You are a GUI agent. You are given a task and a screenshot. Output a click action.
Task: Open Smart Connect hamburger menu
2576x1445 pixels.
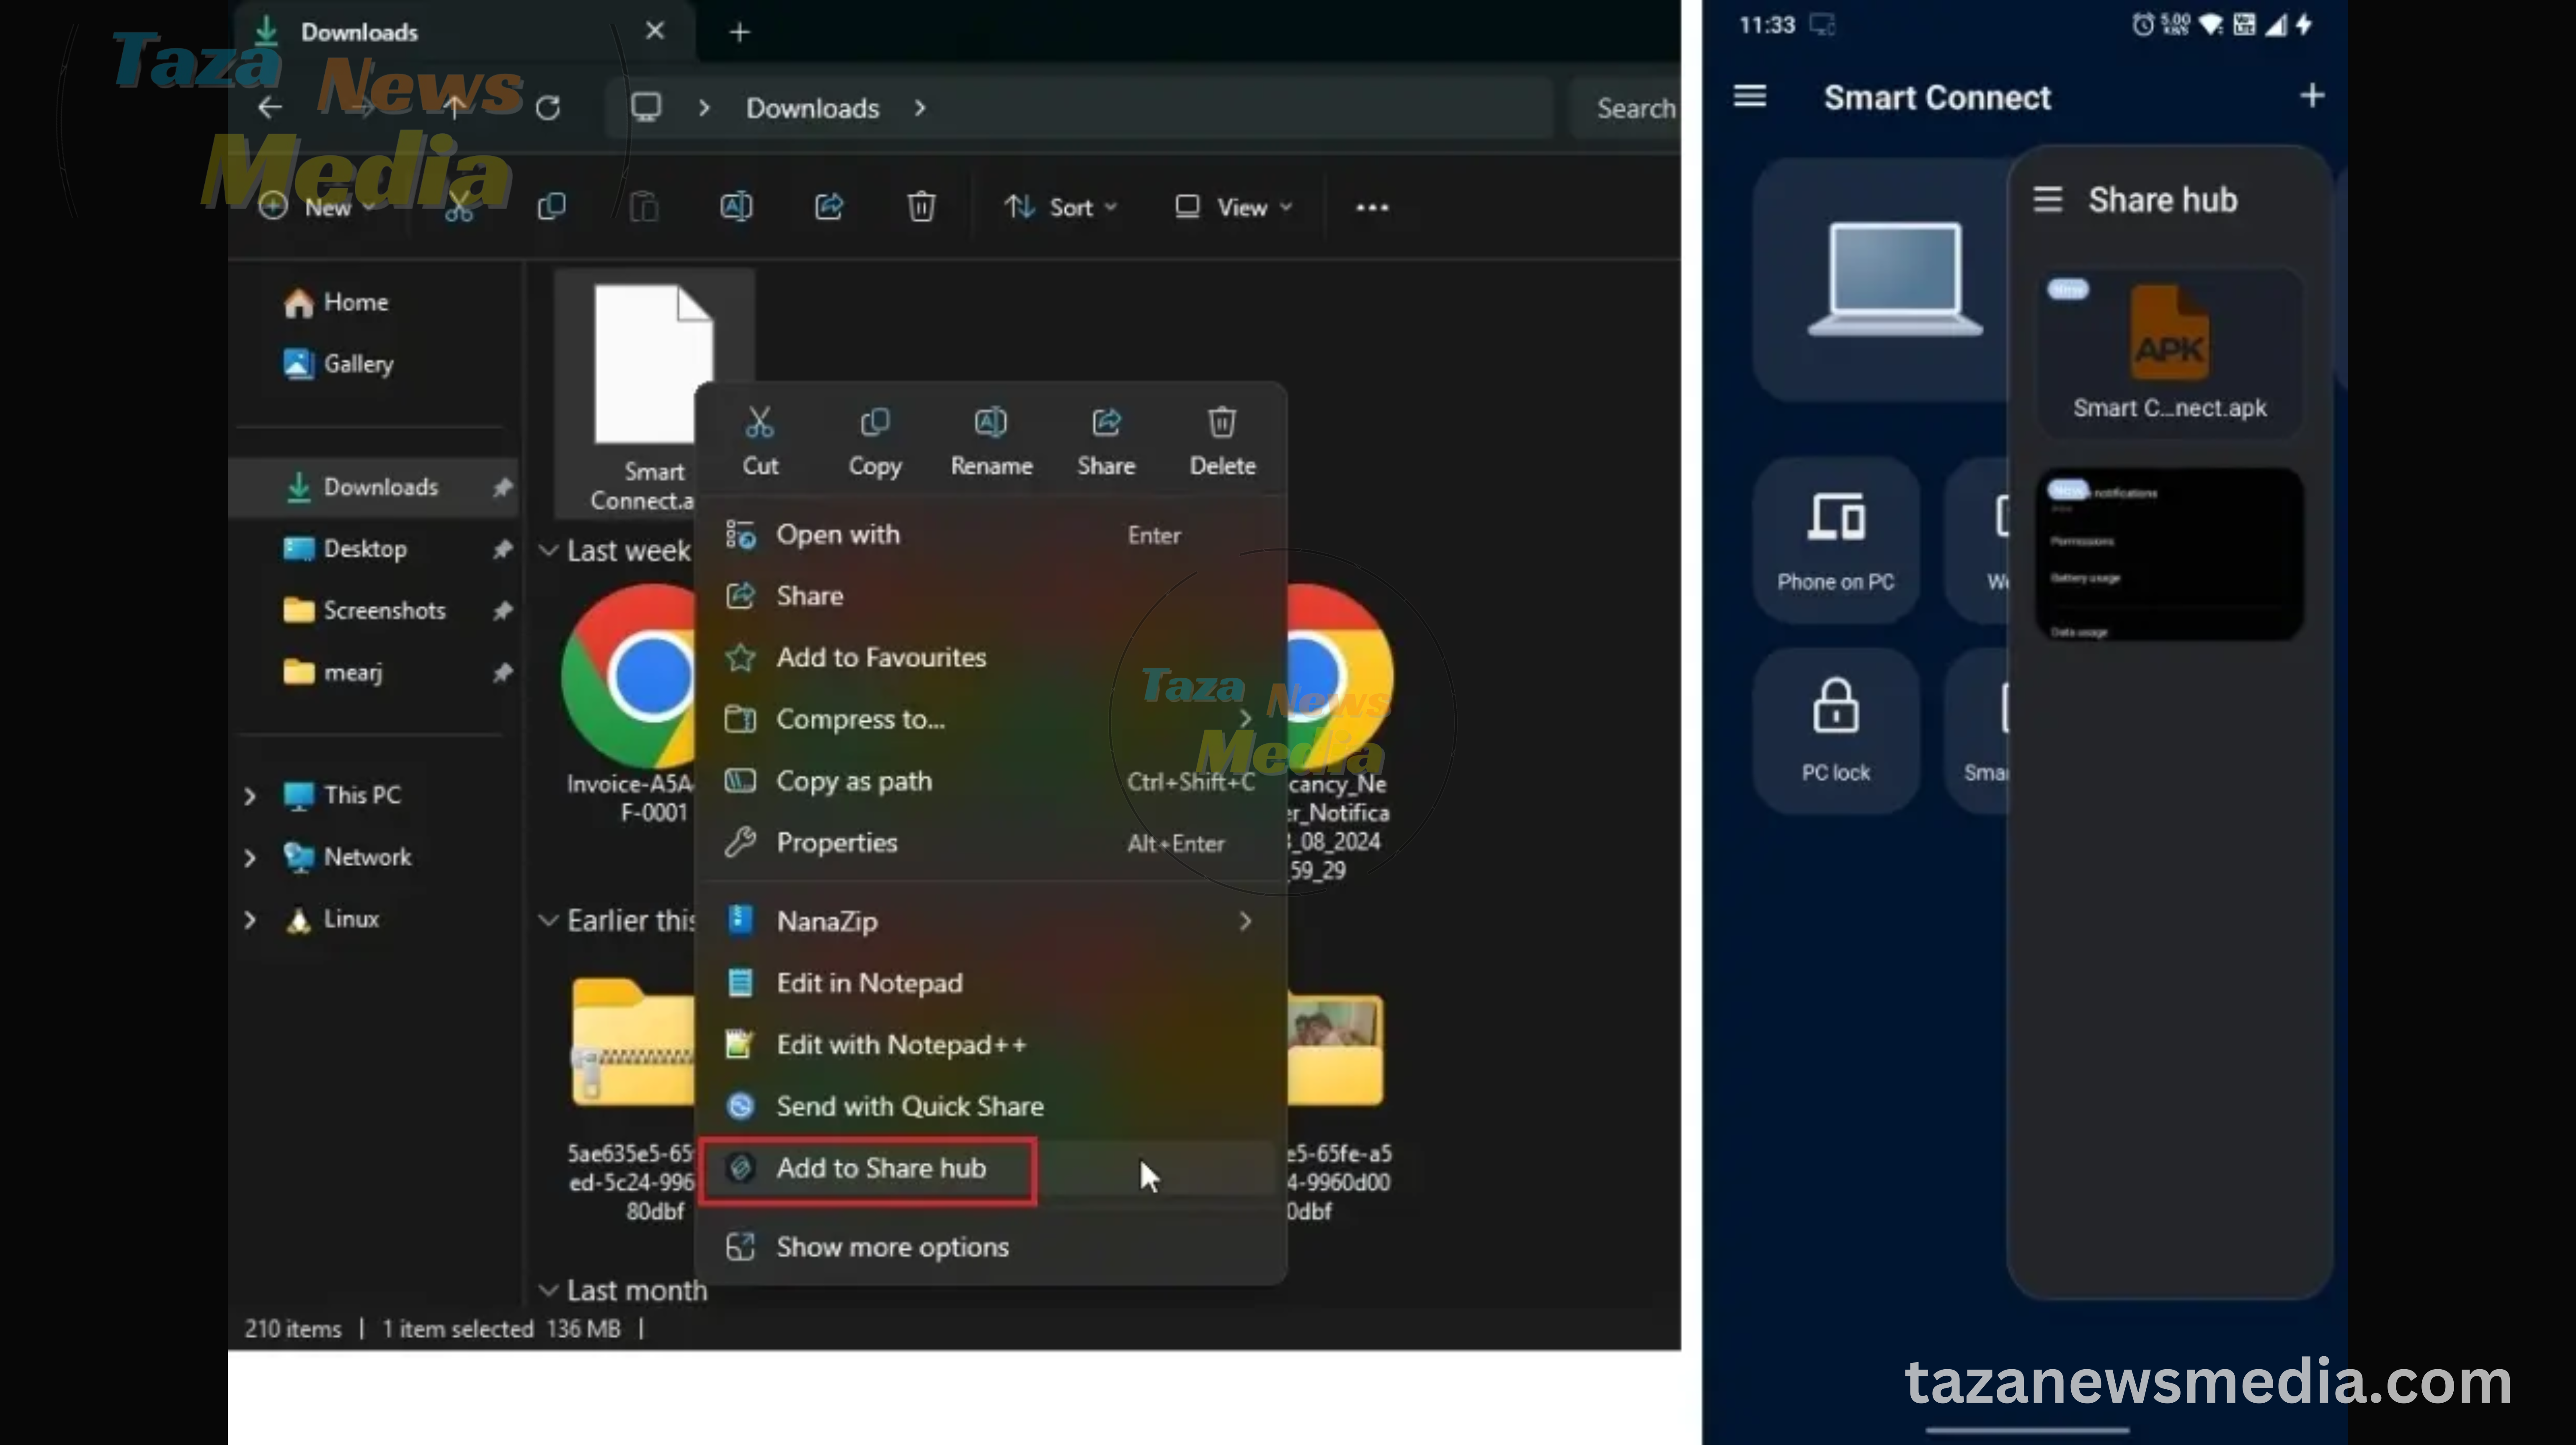[x=1749, y=96]
